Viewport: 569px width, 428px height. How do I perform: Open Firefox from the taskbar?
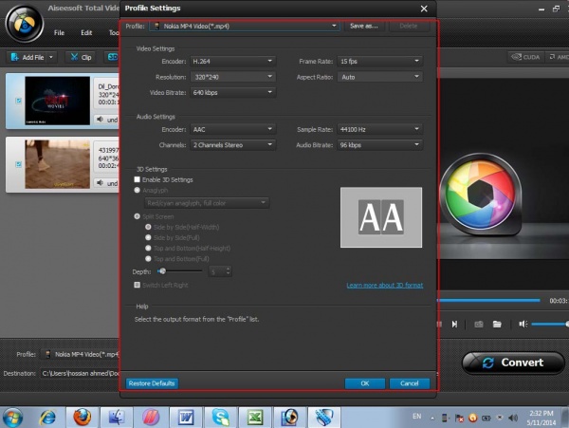click(81, 416)
